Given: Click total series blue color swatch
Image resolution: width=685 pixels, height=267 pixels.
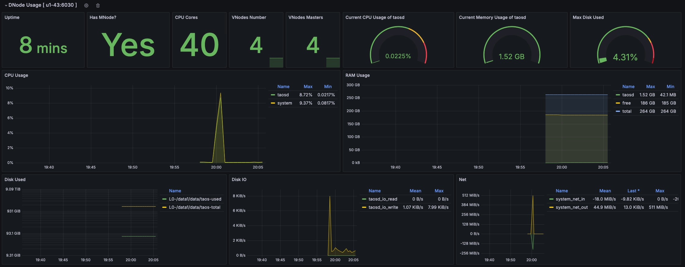Looking at the screenshot, I should click(x=618, y=111).
